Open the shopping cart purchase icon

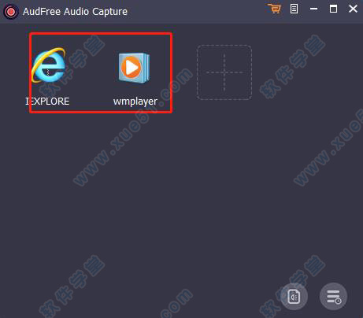(x=274, y=9)
